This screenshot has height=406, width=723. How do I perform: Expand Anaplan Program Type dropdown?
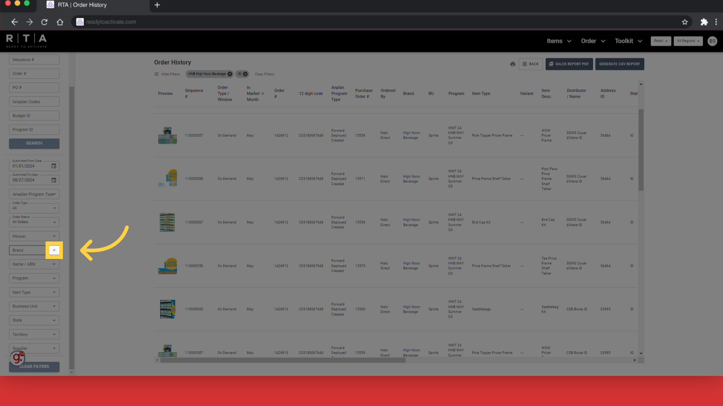[34, 194]
